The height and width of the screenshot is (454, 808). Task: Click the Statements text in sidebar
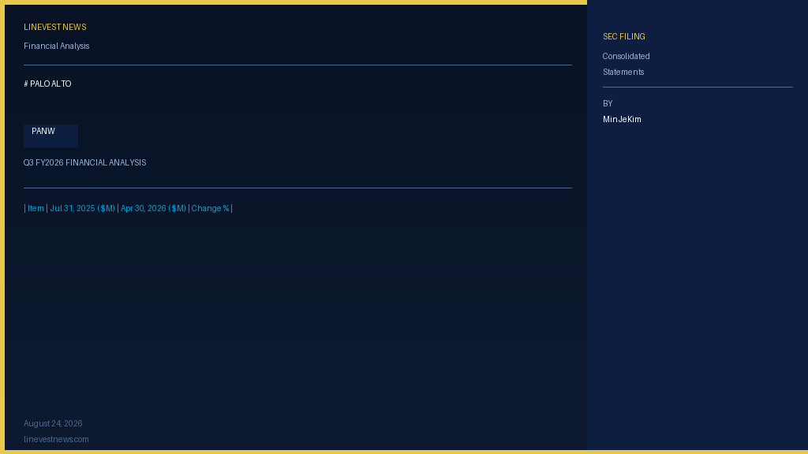point(623,72)
